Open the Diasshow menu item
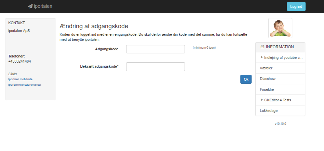The image size is (324, 151). tap(280, 79)
